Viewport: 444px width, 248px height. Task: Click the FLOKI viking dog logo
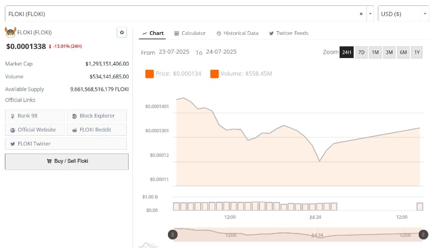point(10,32)
